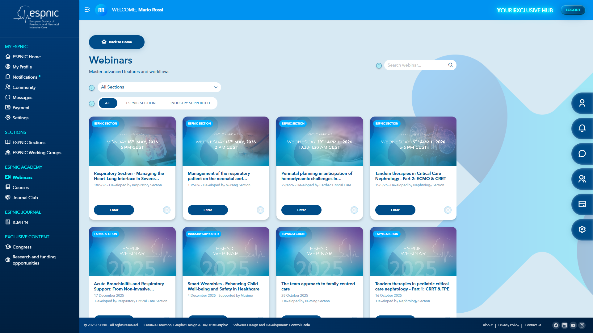The height and width of the screenshot is (333, 593).
Task: Open Journal Club in the sidebar
Action: [22, 198]
